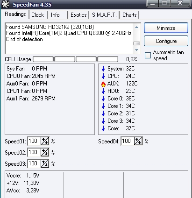Click the Minimize button in Readings panel
The image size is (192, 198).
pyautogui.click(x=166, y=28)
